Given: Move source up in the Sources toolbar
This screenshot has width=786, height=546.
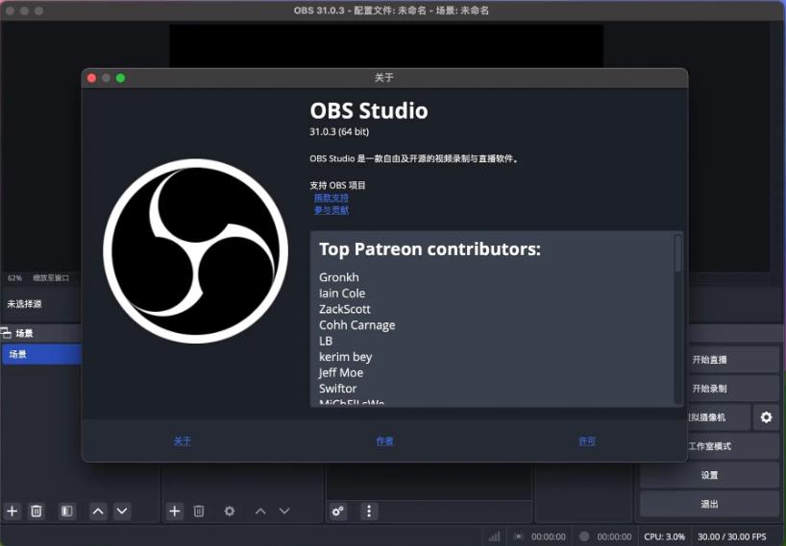Looking at the screenshot, I should point(260,510).
